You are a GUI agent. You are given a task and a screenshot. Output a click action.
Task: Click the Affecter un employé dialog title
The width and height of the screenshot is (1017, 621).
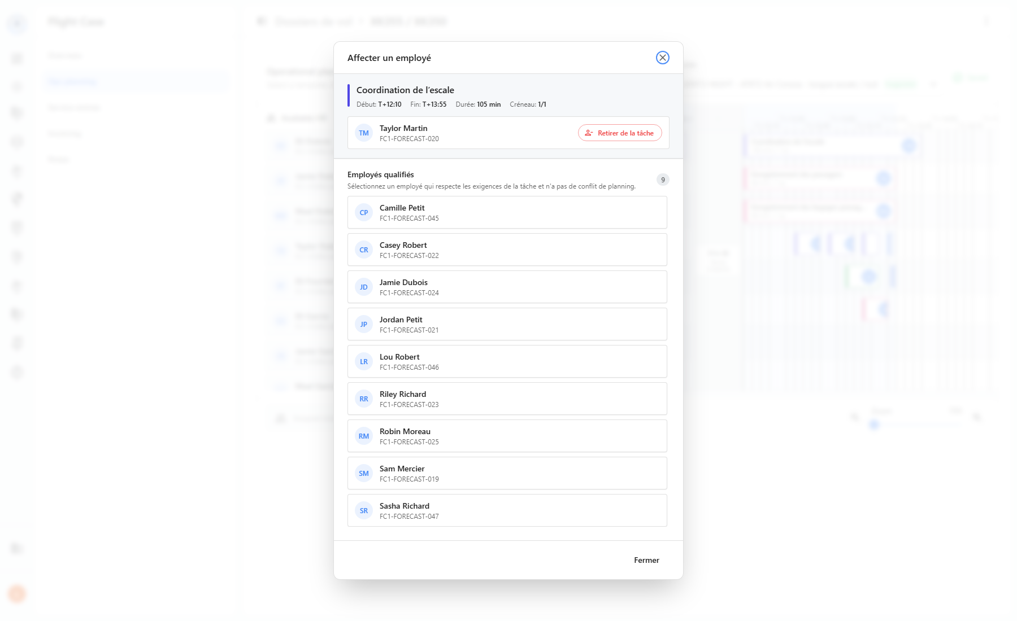pyautogui.click(x=389, y=58)
